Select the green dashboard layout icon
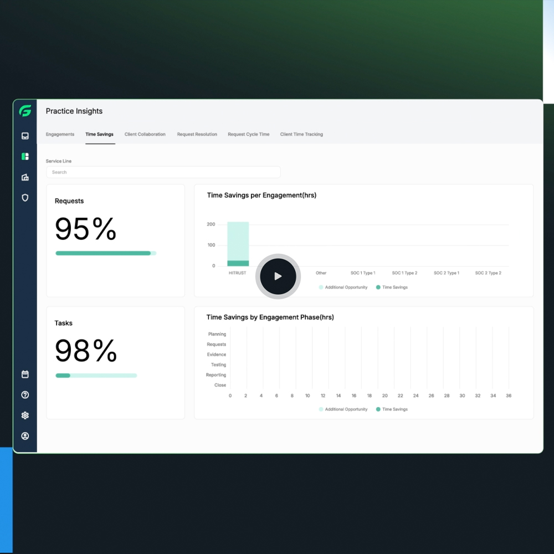This screenshot has width=554, height=554. [x=25, y=157]
